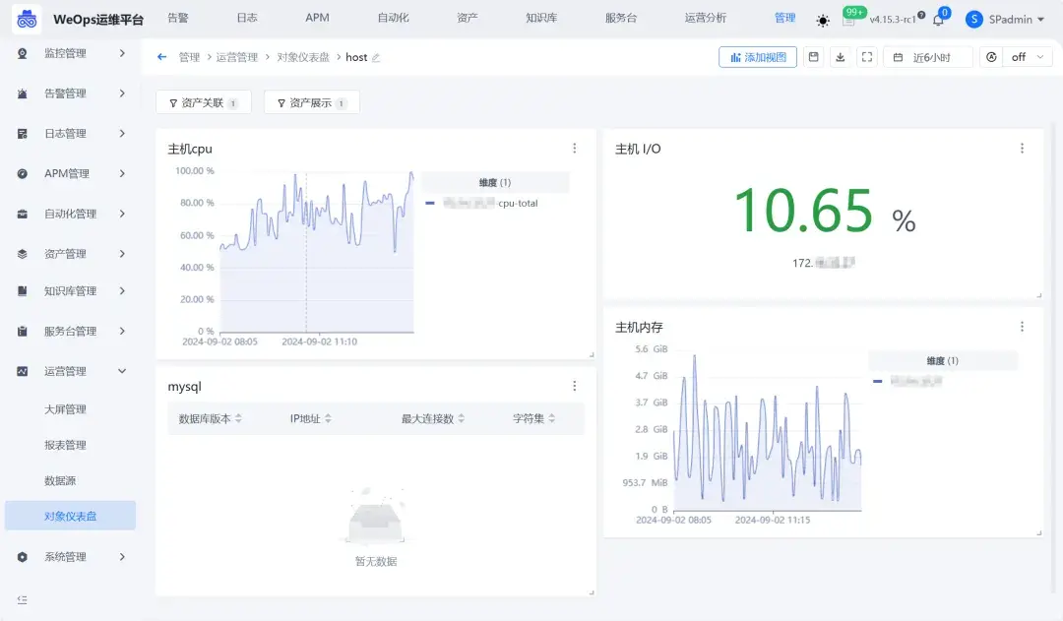Open the mysql card three-dot menu
This screenshot has height=621, width=1063.
click(x=575, y=386)
